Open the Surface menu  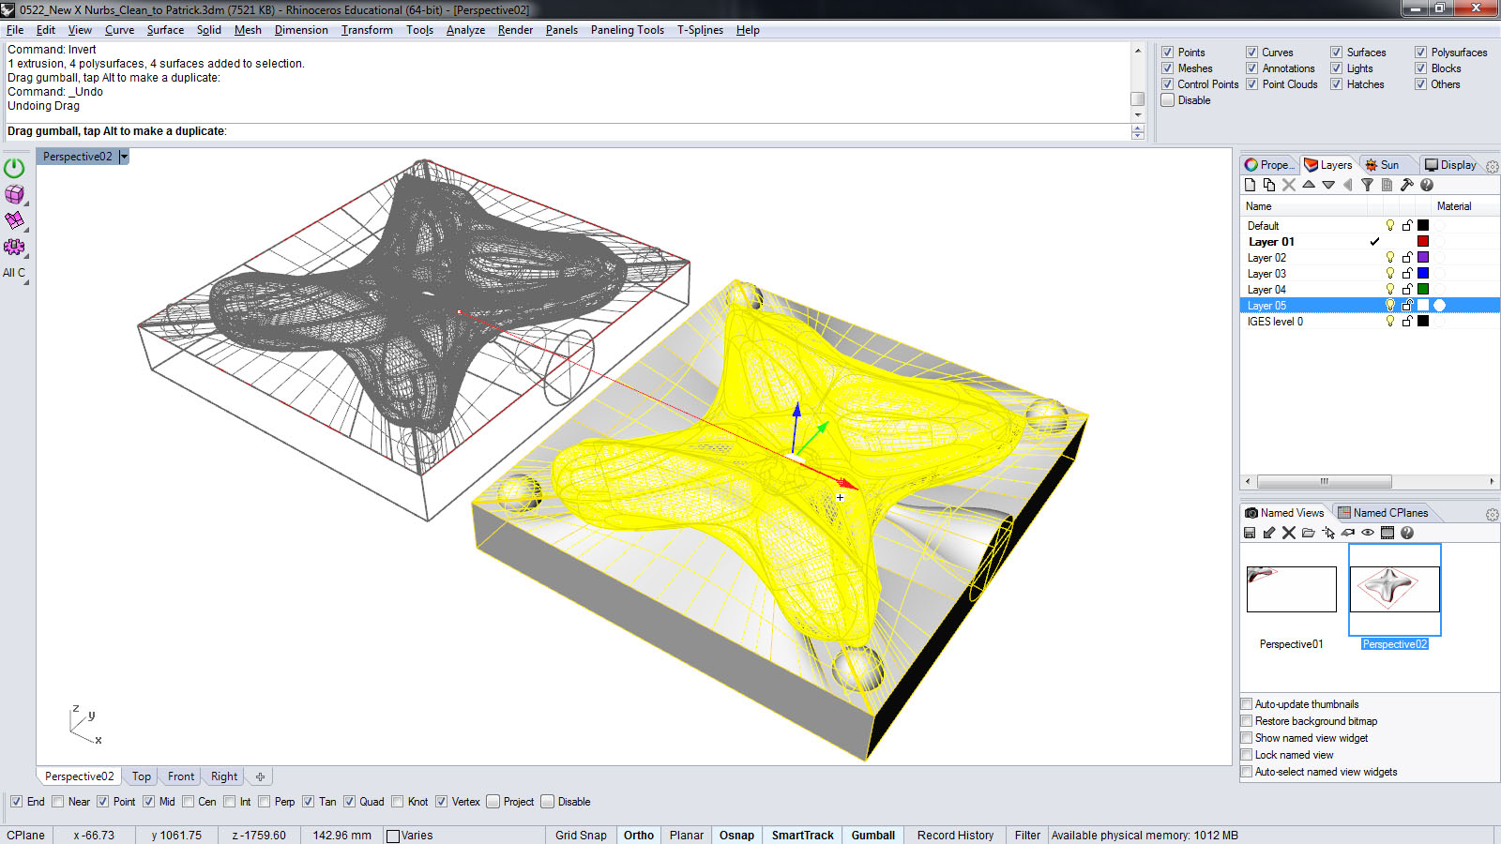165,30
